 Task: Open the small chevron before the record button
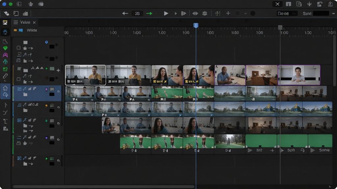pyautogui.click(x=246, y=13)
